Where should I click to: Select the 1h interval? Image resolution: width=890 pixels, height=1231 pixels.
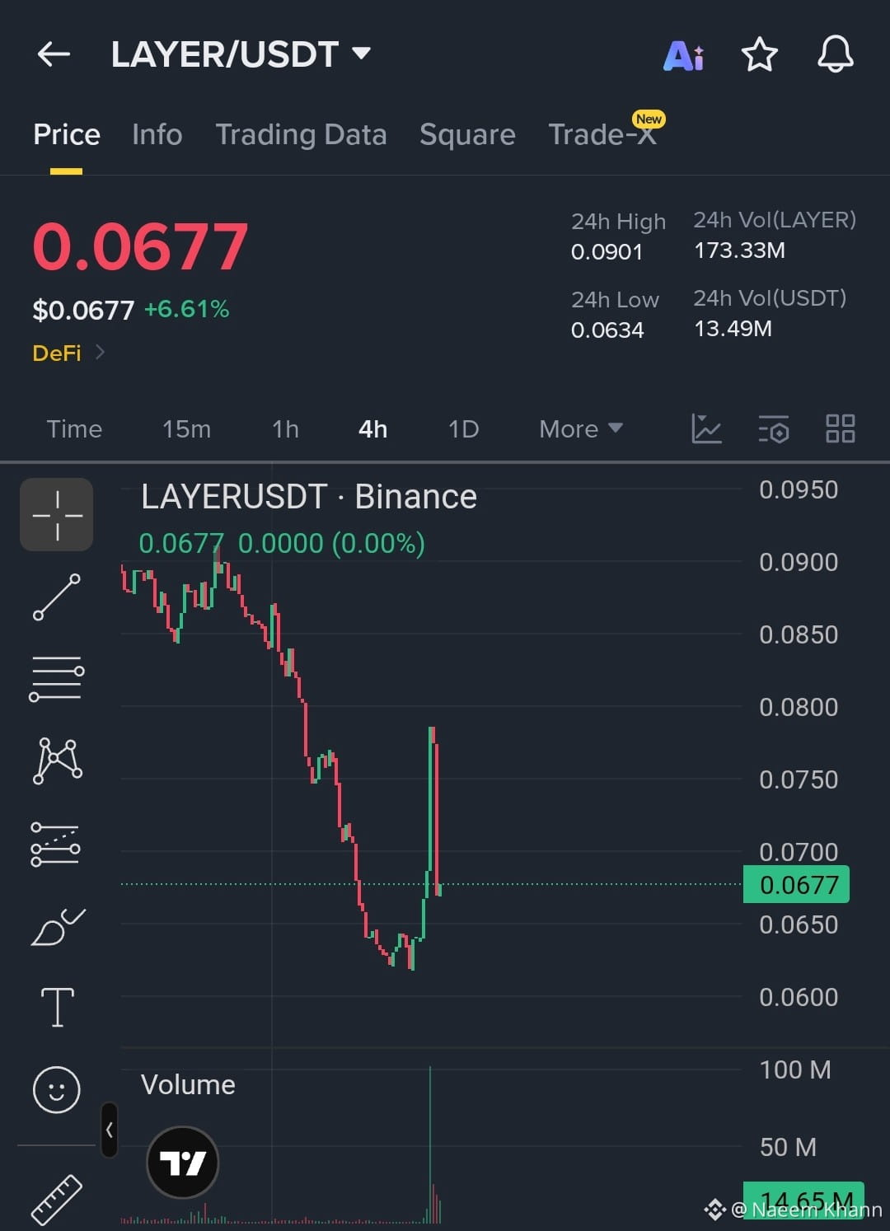click(x=285, y=429)
